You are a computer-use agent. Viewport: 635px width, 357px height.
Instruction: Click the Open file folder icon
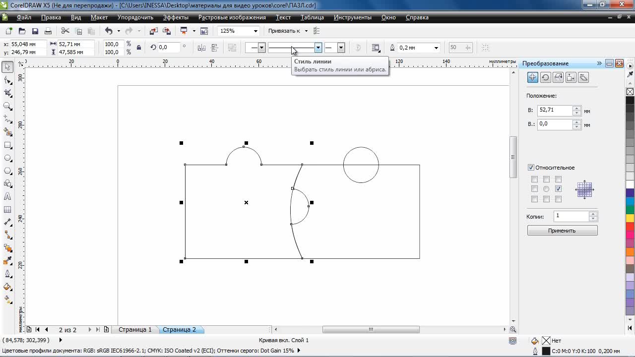tap(22, 31)
